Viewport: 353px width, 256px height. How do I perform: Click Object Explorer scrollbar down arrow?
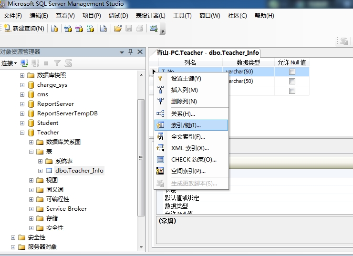point(141,247)
